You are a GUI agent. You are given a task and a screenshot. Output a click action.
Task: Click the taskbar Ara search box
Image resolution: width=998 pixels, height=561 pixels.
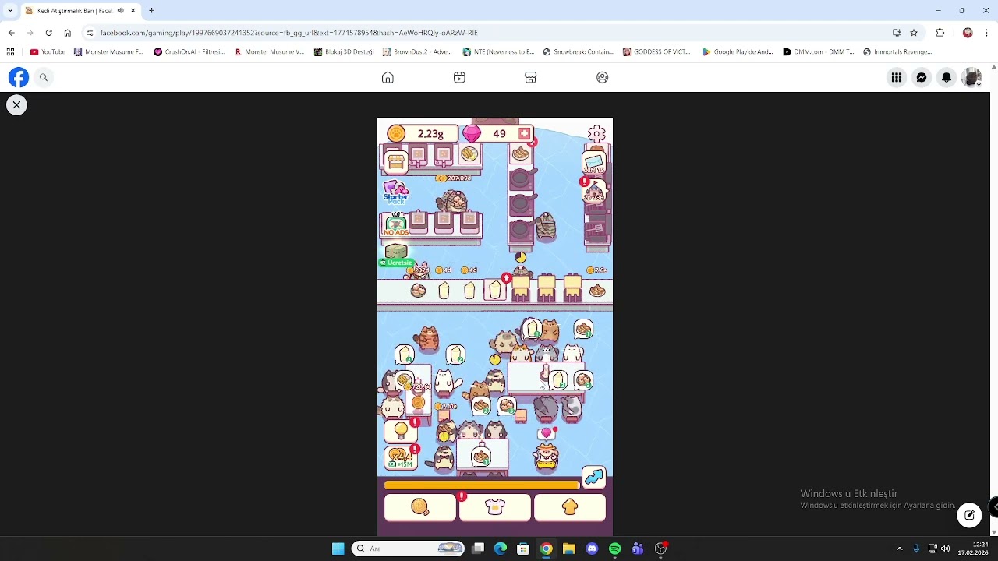(x=409, y=549)
